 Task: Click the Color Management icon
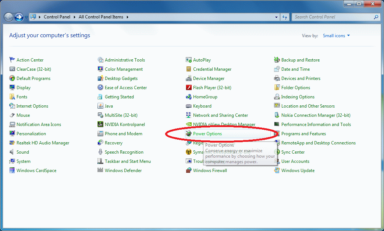[x=100, y=69]
